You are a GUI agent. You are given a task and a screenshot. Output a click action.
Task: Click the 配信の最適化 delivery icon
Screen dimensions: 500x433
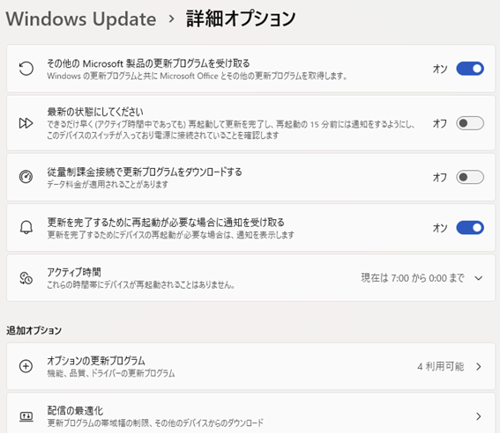coord(26,416)
